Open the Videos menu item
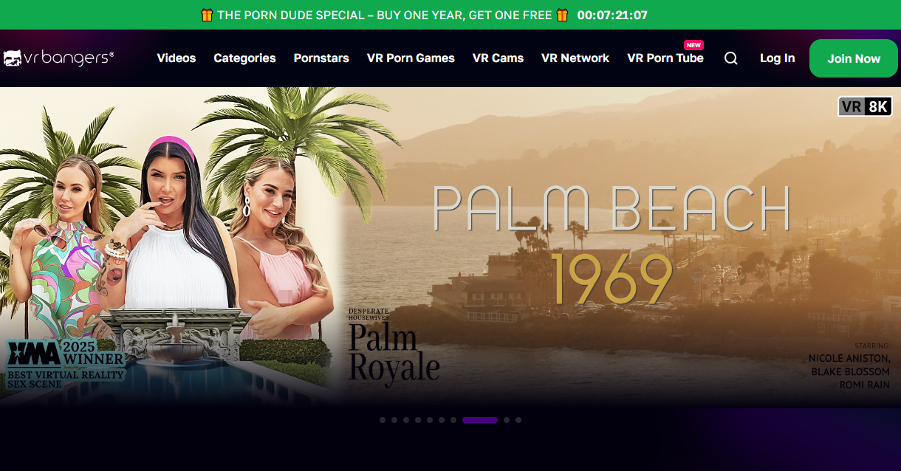This screenshot has width=901, height=471. coord(177,58)
